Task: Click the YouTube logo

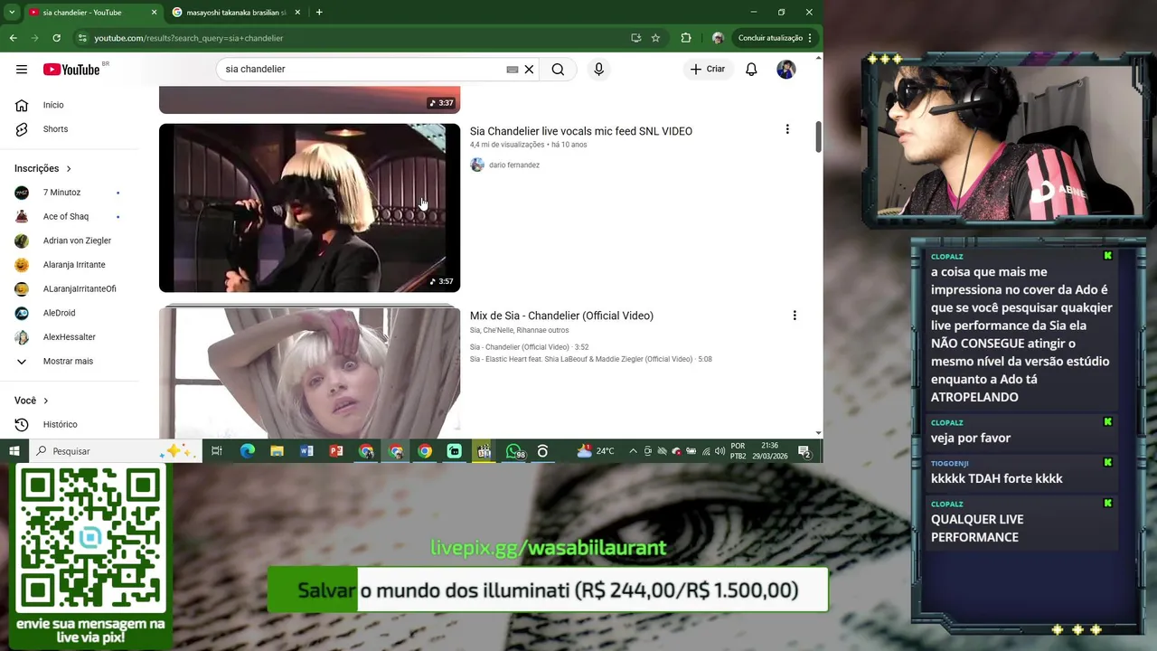Action: click(71, 70)
